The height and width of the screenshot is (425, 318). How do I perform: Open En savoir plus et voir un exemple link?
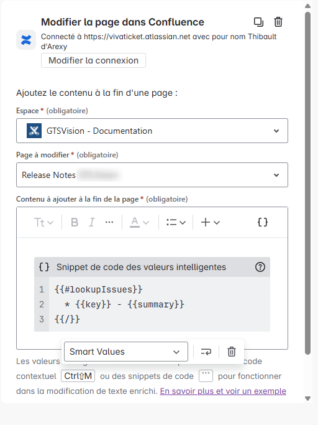(x=223, y=391)
